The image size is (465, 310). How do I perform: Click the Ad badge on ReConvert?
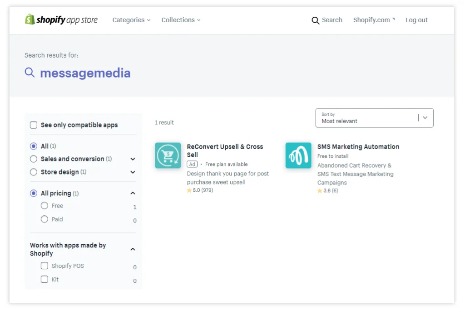(192, 164)
